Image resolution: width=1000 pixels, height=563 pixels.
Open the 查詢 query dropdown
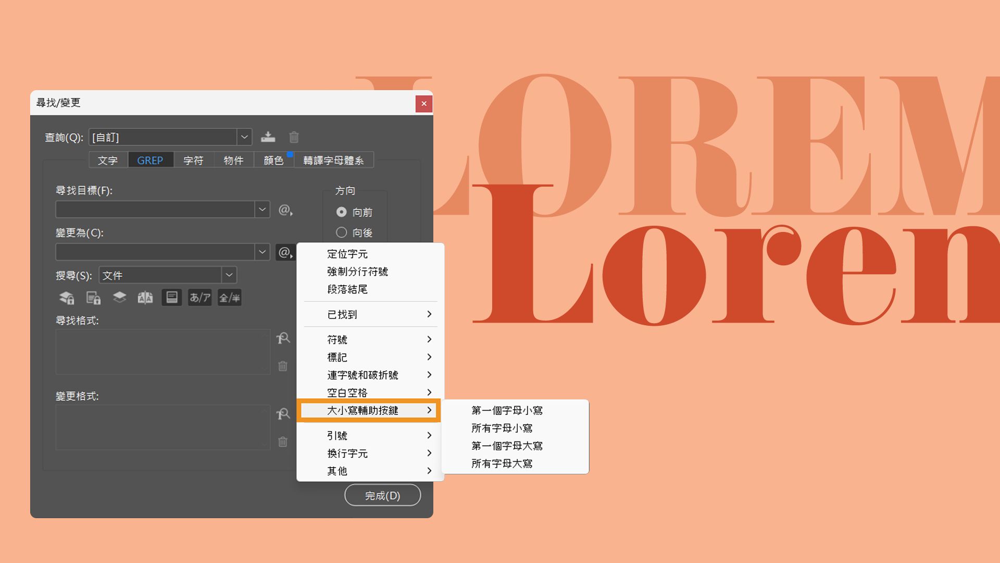[x=244, y=137]
